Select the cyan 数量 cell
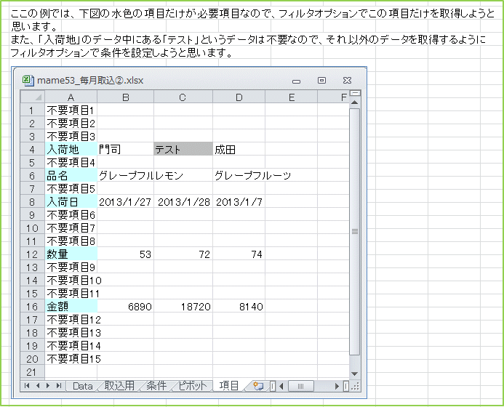The height and width of the screenshot is (407, 504). (71, 254)
